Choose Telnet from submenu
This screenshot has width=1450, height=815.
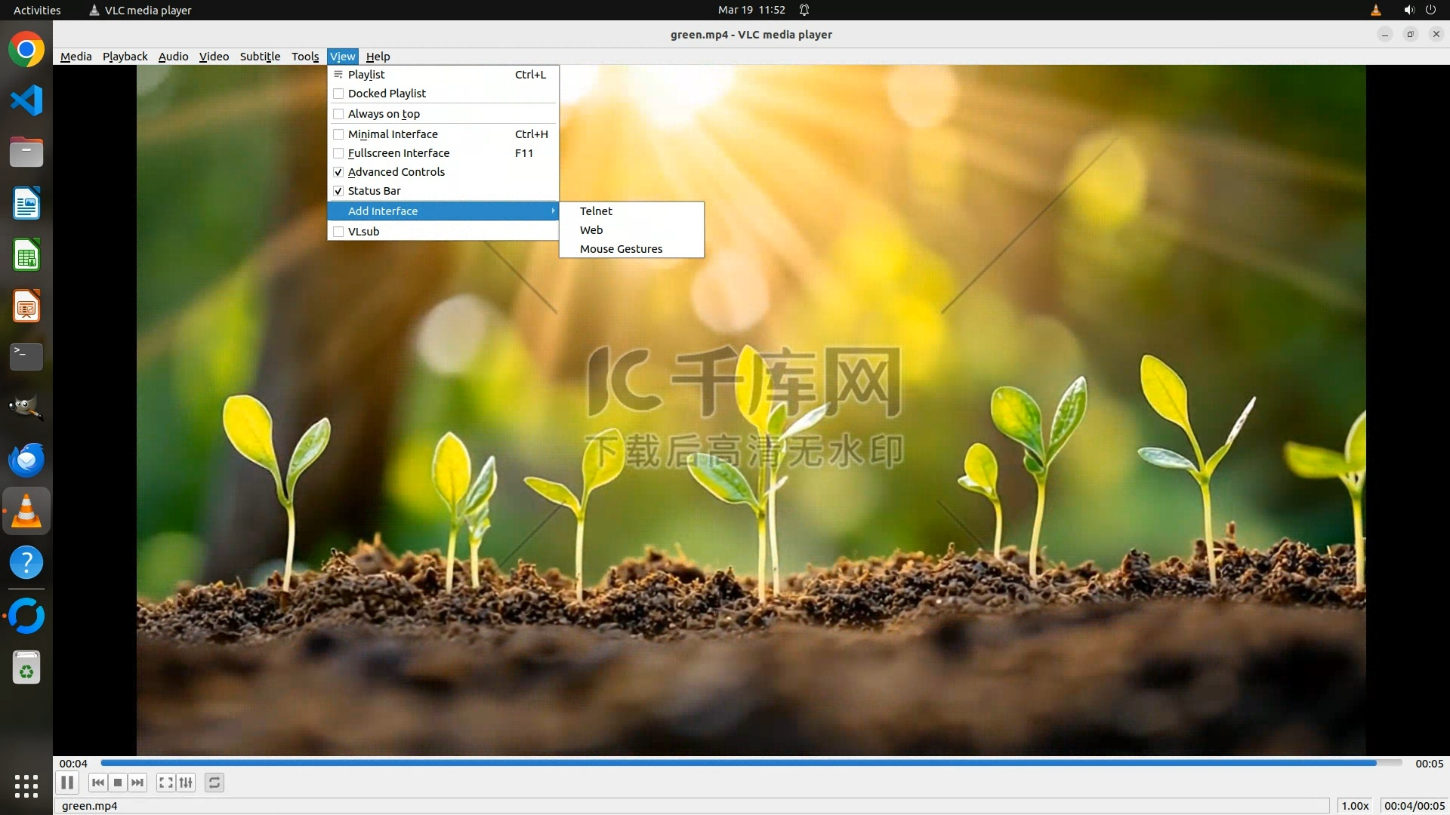point(596,211)
